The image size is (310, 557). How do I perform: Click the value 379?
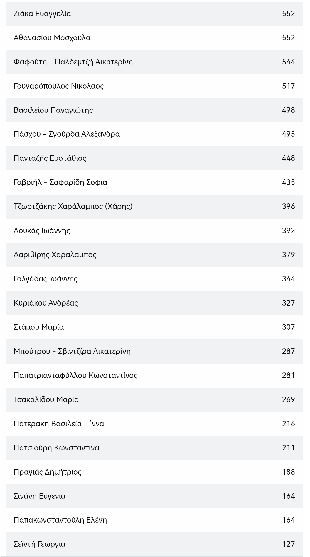[x=288, y=255]
